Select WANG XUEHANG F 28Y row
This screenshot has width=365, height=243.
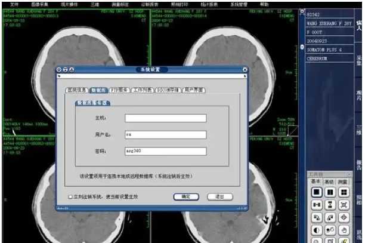click(329, 23)
